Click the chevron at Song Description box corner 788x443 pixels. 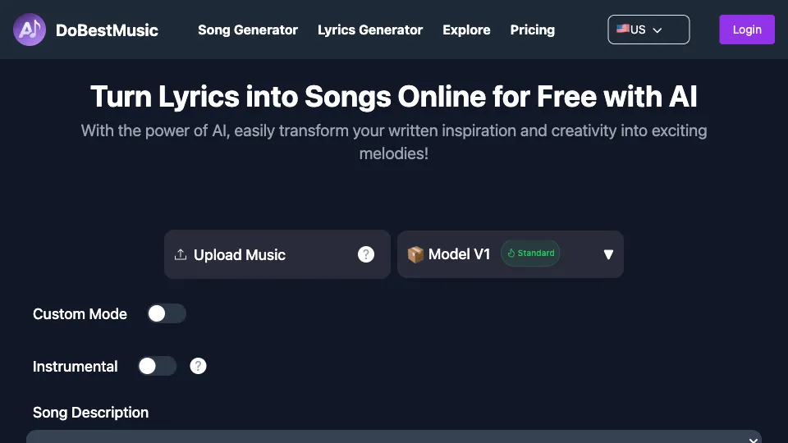click(753, 440)
